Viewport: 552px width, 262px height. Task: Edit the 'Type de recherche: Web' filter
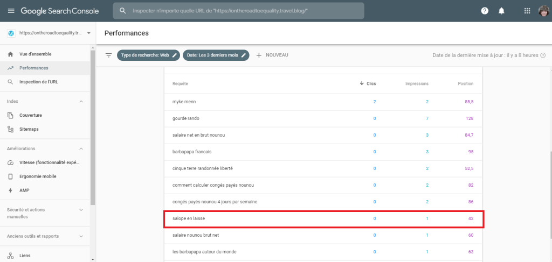[x=148, y=55]
